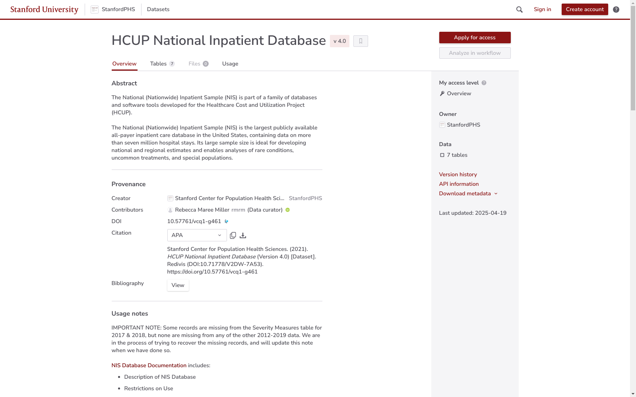Click the Create account button
The width and height of the screenshot is (636, 397).
(x=585, y=10)
